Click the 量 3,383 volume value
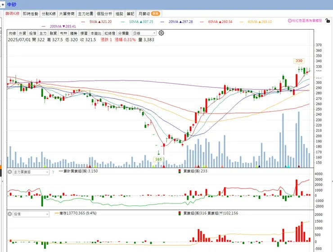This screenshot has width=333, height=252. (x=146, y=40)
